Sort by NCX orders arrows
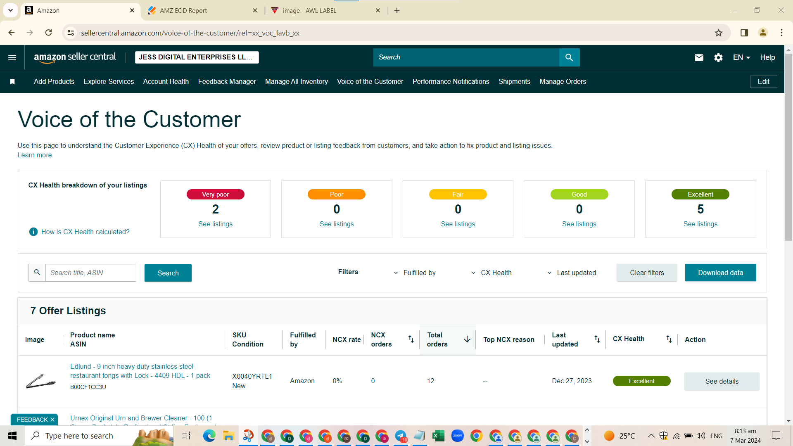 pyautogui.click(x=411, y=339)
